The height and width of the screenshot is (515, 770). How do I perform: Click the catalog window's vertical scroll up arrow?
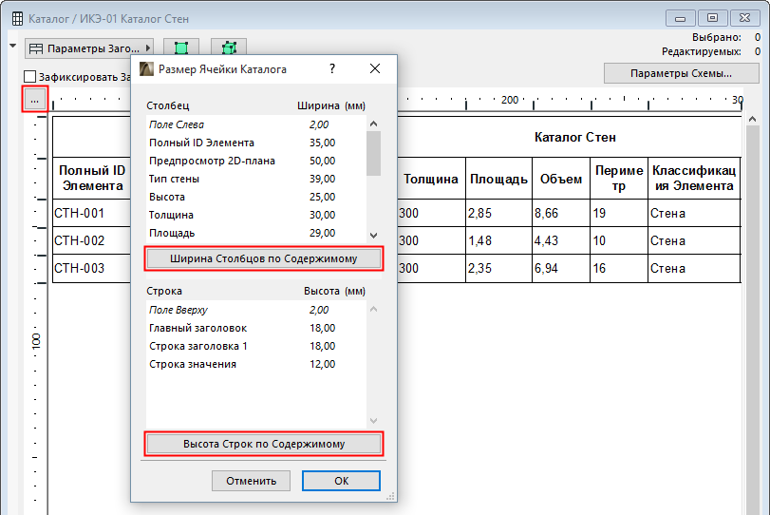(752, 120)
